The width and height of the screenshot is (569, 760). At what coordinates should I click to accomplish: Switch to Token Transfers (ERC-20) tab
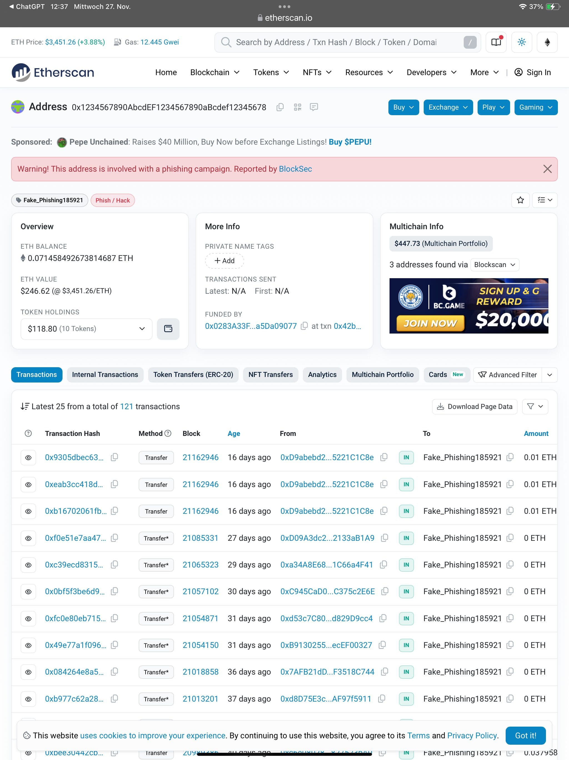pos(193,374)
